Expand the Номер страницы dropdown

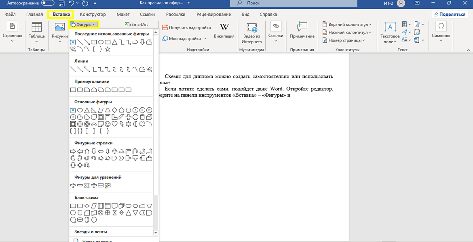(344, 40)
